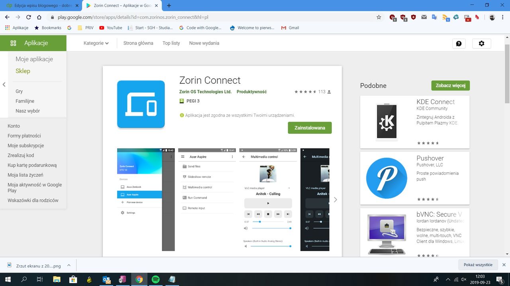Open Moja lista życzeń link
510x286 pixels.
[25, 175]
